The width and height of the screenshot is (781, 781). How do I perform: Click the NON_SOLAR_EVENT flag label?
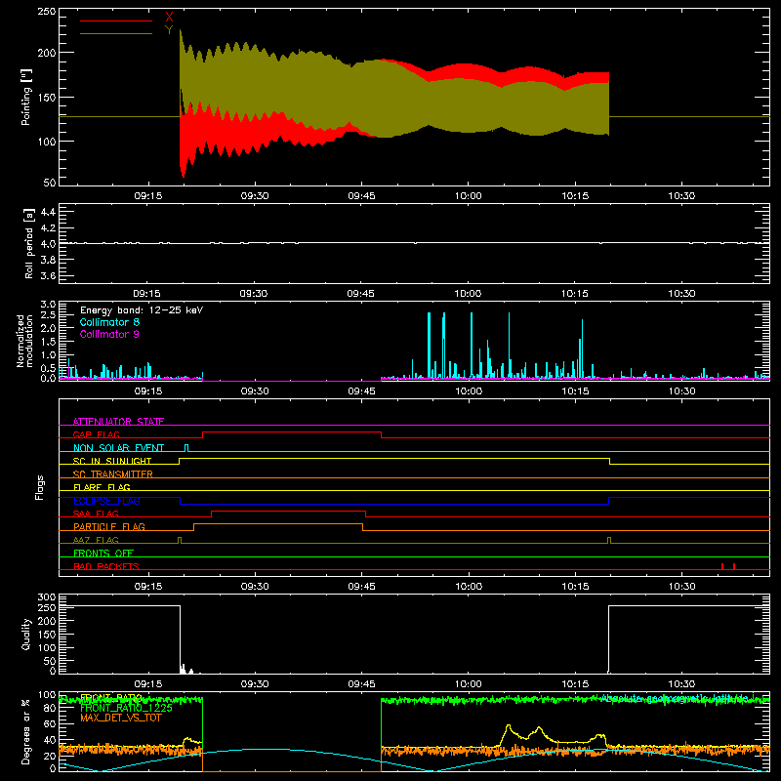point(118,448)
